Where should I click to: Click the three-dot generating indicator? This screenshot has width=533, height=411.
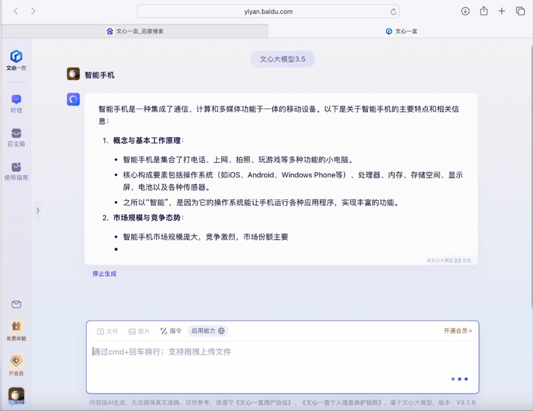click(460, 379)
